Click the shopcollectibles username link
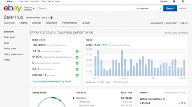The image size is (192, 107). (33, 18)
